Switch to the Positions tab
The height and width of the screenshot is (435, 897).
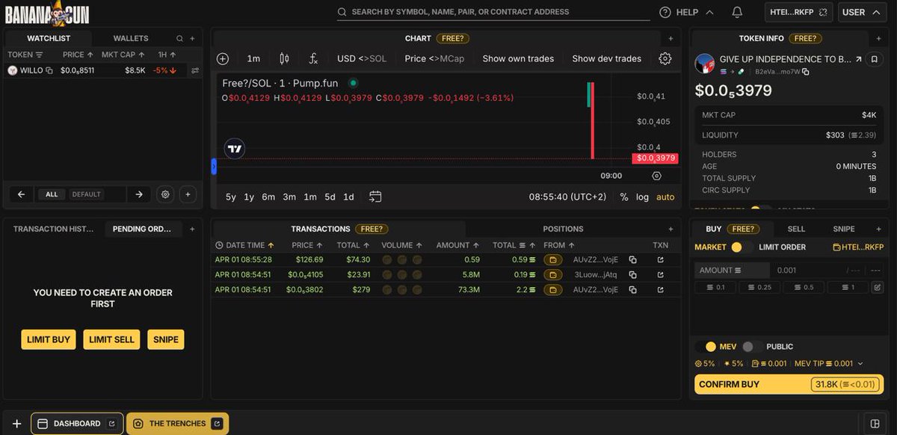pyautogui.click(x=563, y=229)
